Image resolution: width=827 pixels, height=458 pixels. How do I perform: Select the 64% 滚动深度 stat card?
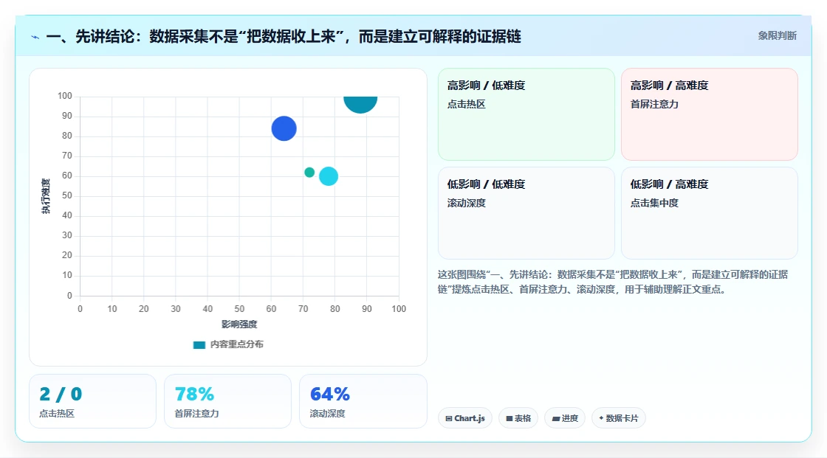363,401
